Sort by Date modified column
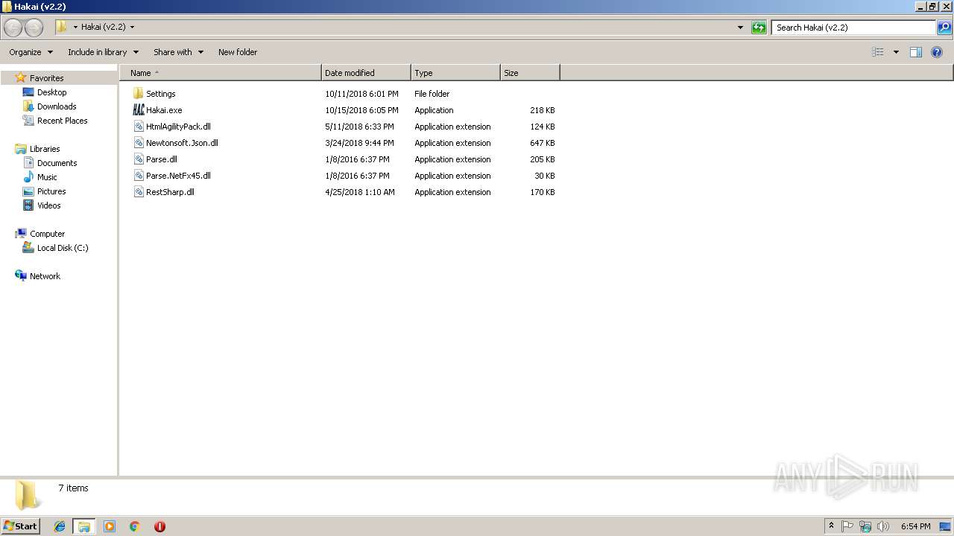 (x=366, y=73)
